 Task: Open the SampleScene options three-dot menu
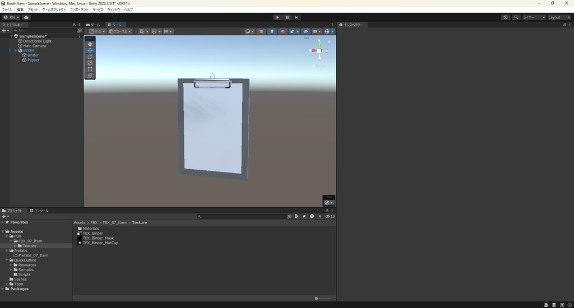click(x=80, y=36)
